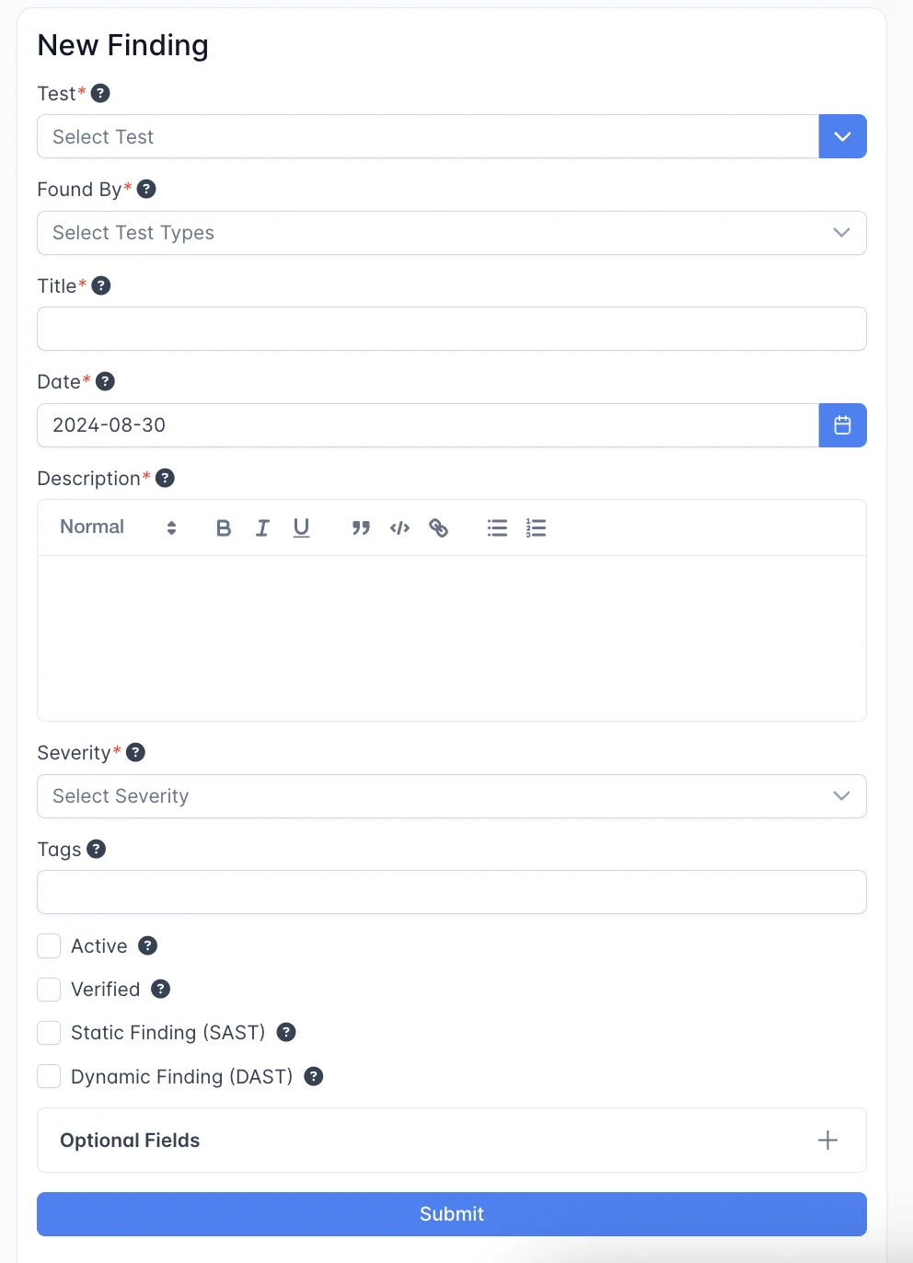The width and height of the screenshot is (913, 1263).
Task: Apply underline formatting in description
Action: tap(301, 527)
